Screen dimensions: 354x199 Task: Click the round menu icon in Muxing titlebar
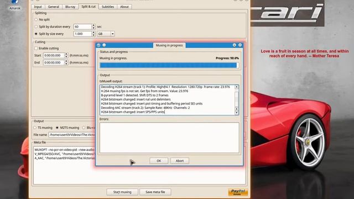coord(104,45)
